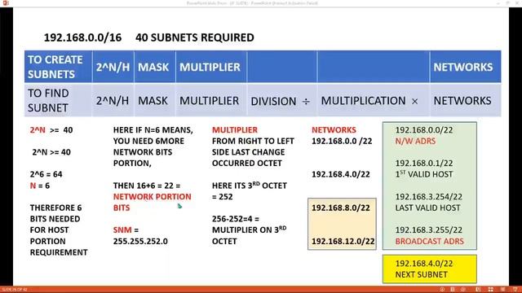Click the red '2^N' text at top left
522x293 pixels.
pos(38,130)
